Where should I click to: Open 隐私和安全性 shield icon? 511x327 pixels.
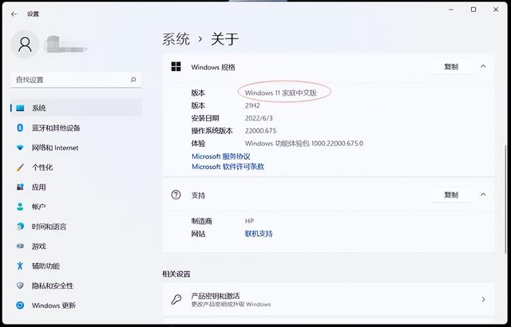20,286
